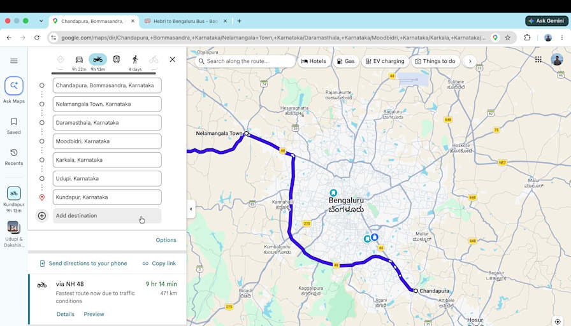Open Chrome profile avatar
571x326 pixels.
point(548,38)
